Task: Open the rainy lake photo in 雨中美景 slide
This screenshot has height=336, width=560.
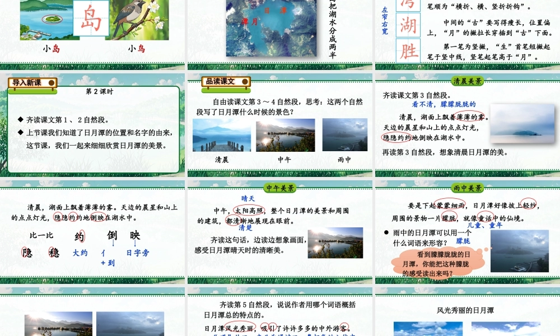Action: click(520, 251)
